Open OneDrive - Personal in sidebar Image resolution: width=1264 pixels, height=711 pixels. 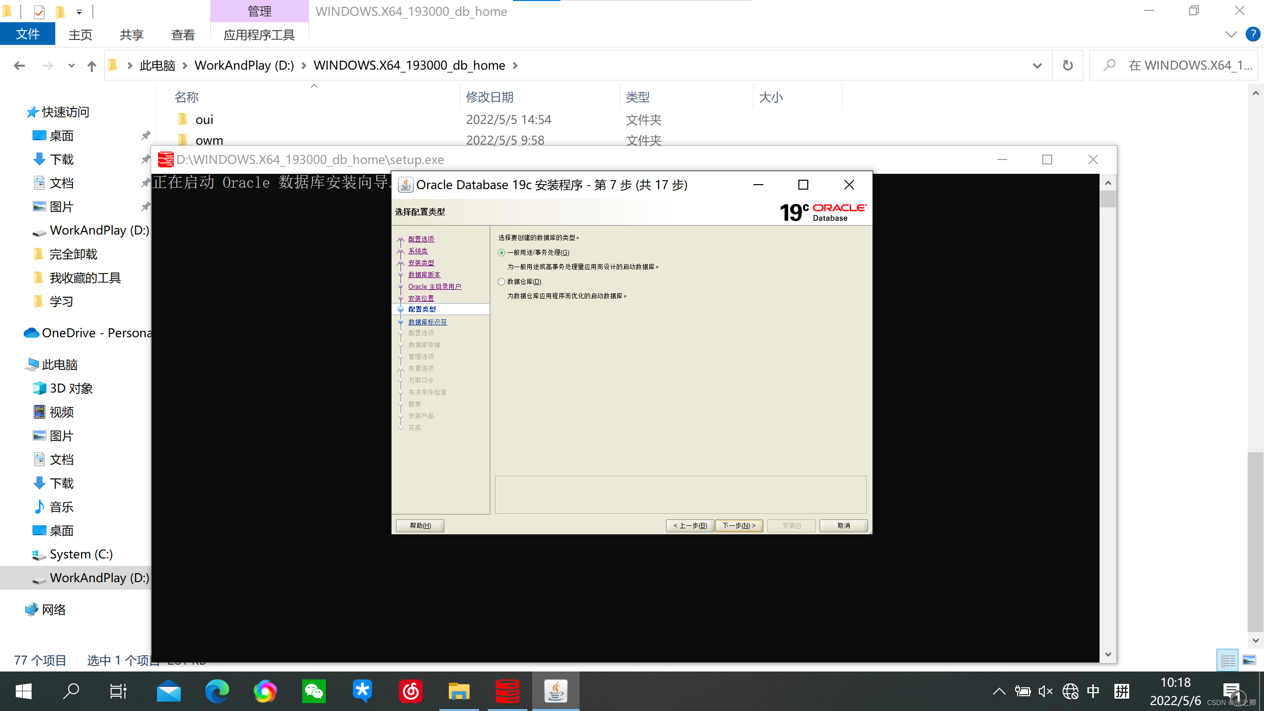[88, 333]
